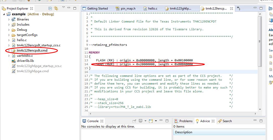Select driverlib.lib linked library

click(x=25, y=61)
